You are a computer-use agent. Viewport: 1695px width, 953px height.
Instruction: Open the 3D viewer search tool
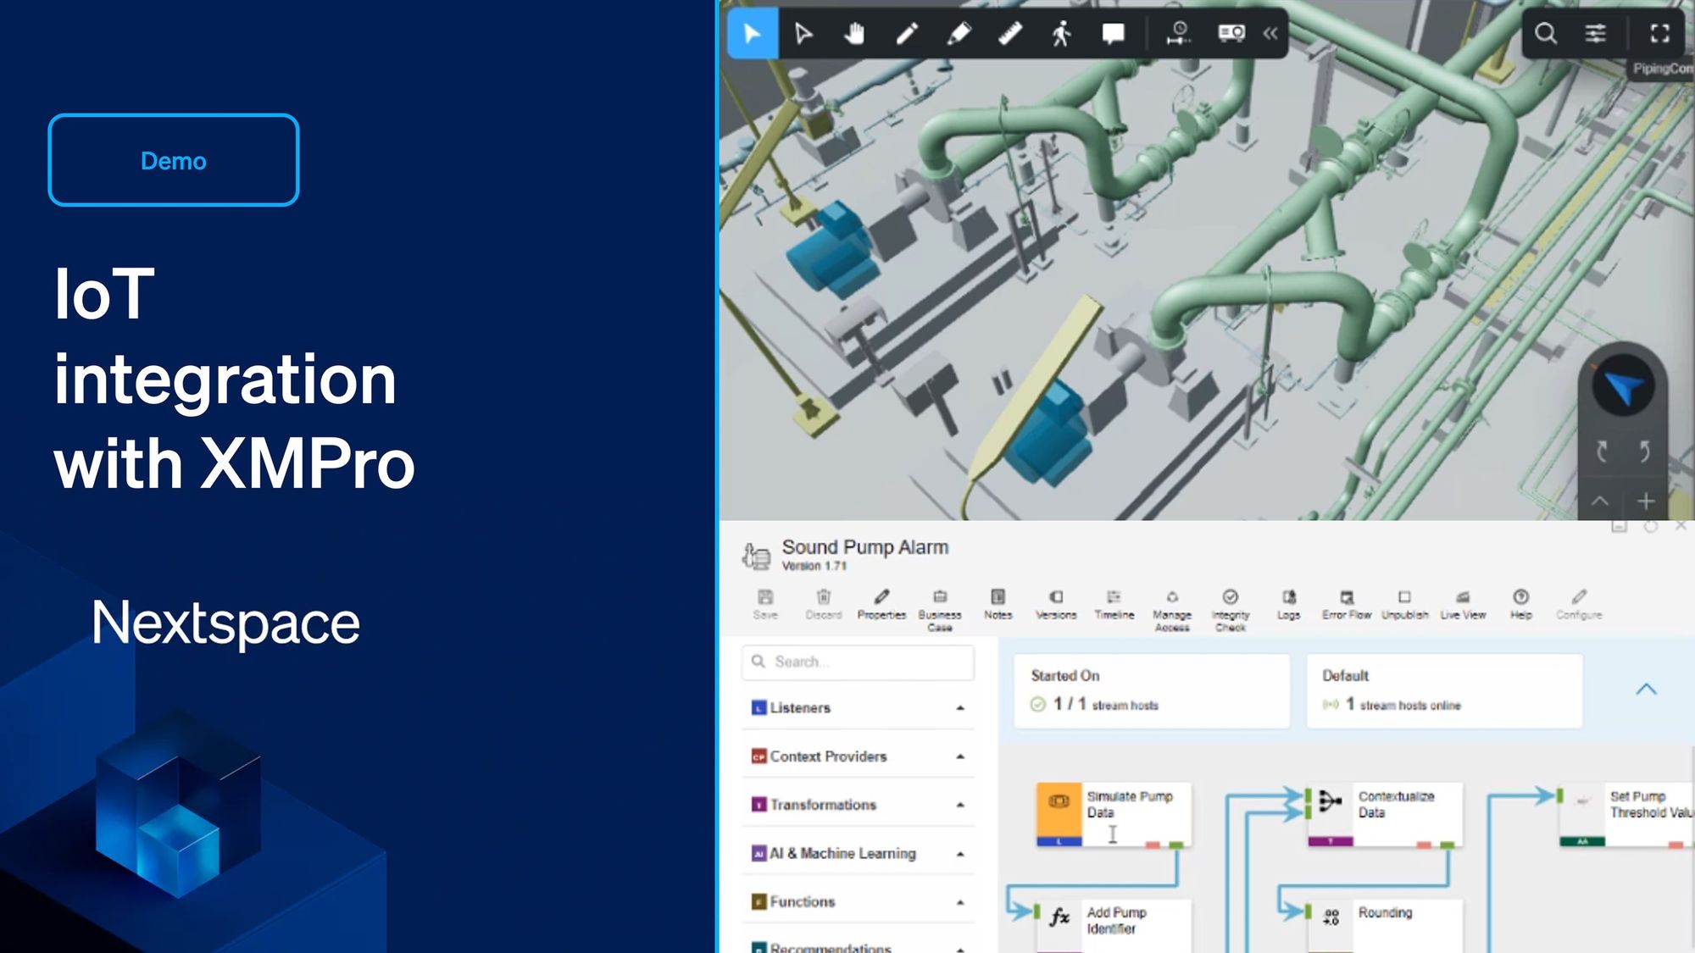pos(1547,34)
